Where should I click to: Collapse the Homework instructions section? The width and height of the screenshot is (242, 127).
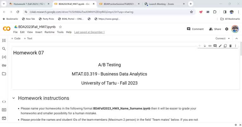coord(14,98)
